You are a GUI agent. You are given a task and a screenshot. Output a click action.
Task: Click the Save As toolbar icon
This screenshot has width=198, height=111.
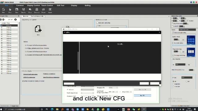pyautogui.click(x=24, y=10)
